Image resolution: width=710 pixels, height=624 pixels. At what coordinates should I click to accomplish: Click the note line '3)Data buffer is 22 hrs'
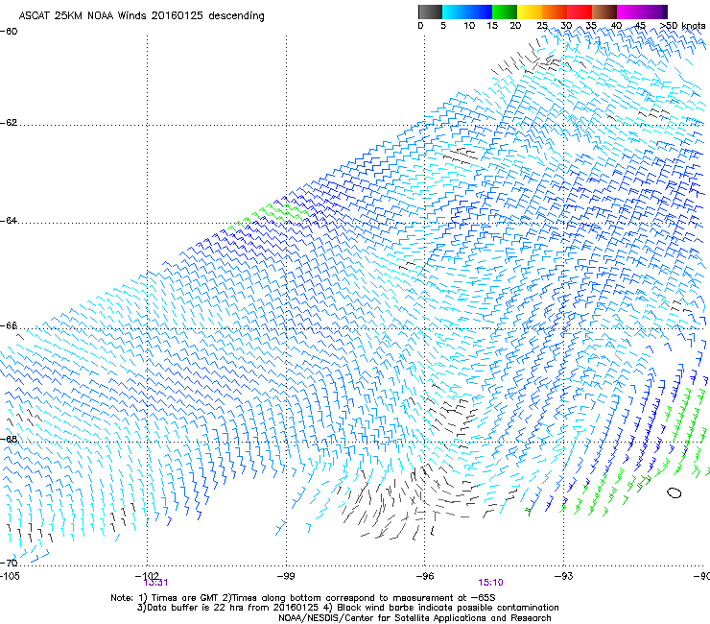[x=347, y=608]
